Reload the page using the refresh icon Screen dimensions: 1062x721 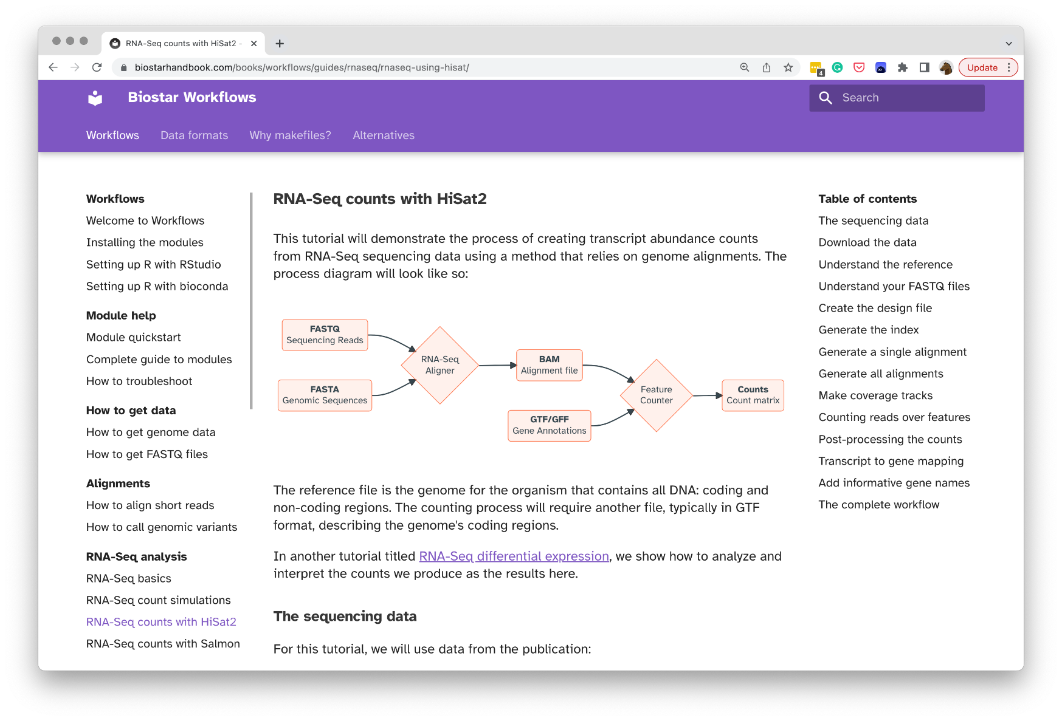click(x=97, y=67)
